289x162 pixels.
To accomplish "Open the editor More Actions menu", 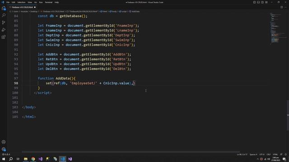I will [x=285, y=7].
